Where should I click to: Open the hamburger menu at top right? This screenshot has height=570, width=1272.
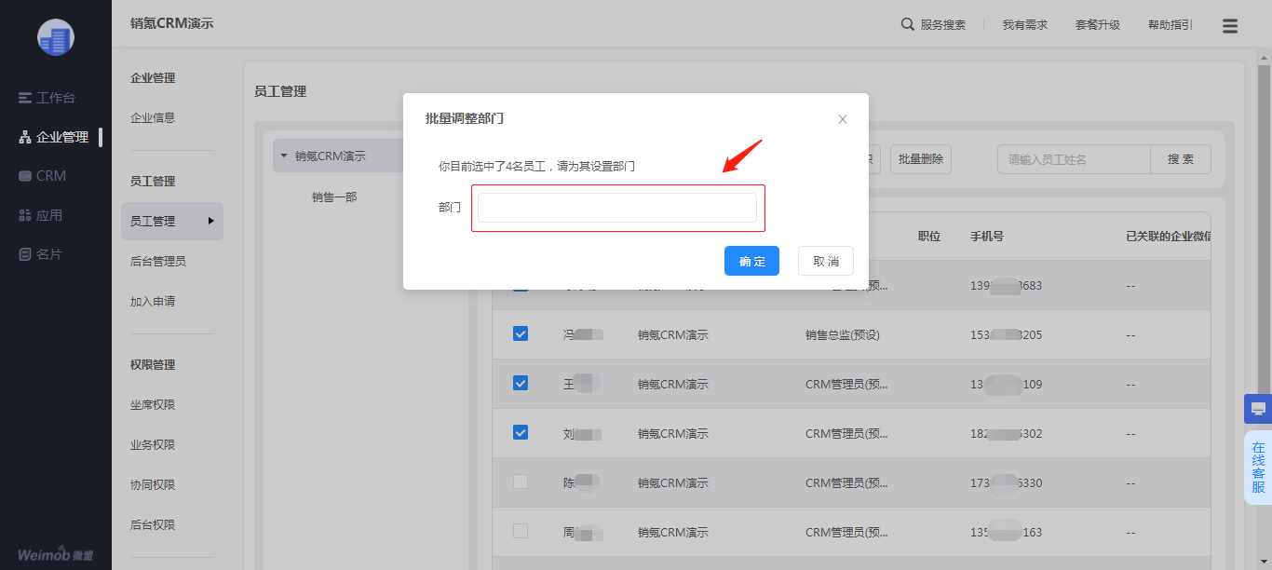pyautogui.click(x=1230, y=26)
